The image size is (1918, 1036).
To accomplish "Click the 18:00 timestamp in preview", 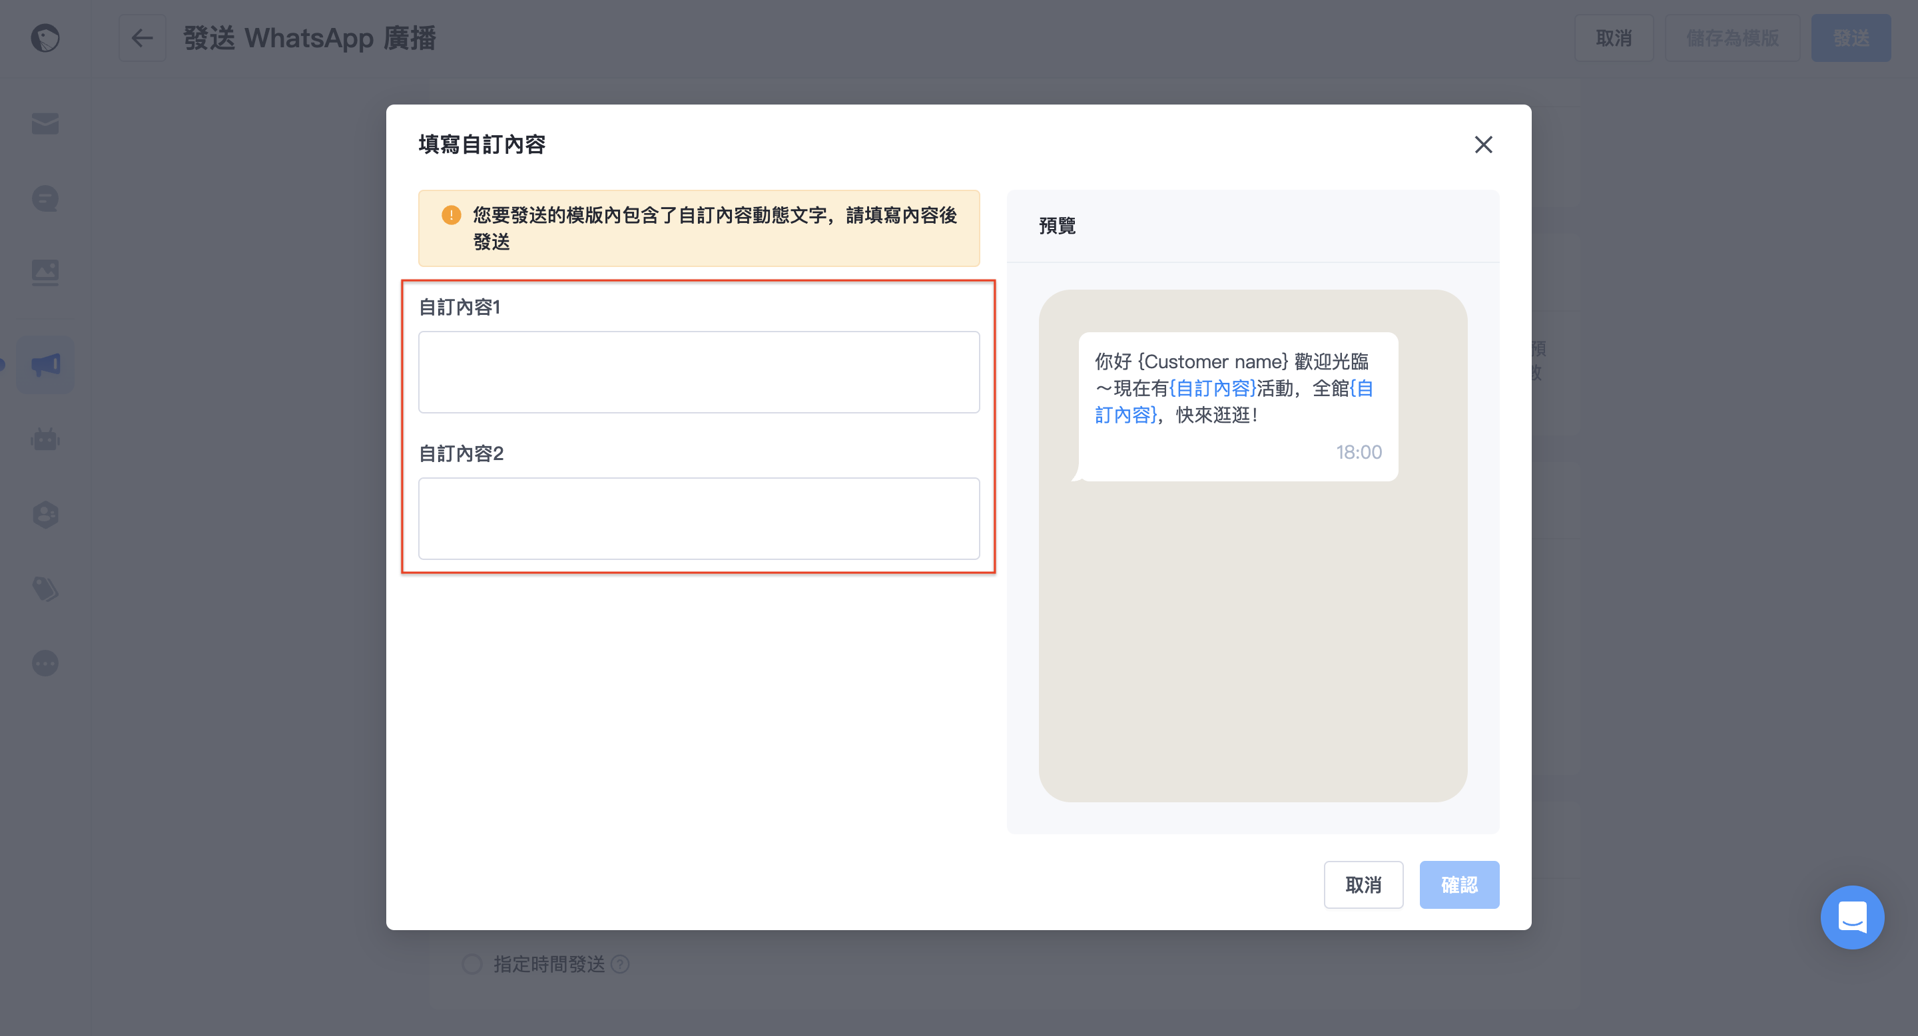I will click(x=1359, y=452).
